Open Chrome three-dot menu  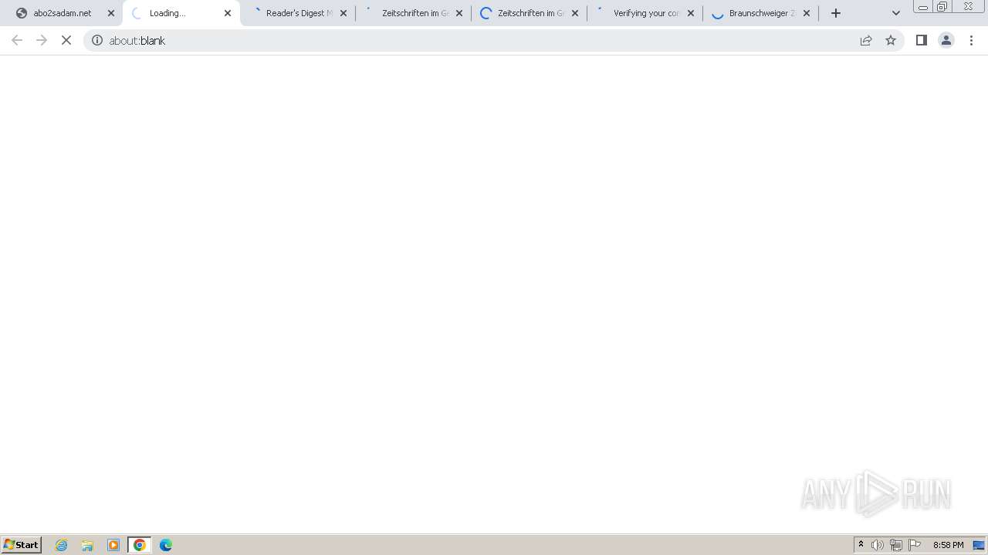[x=972, y=40]
